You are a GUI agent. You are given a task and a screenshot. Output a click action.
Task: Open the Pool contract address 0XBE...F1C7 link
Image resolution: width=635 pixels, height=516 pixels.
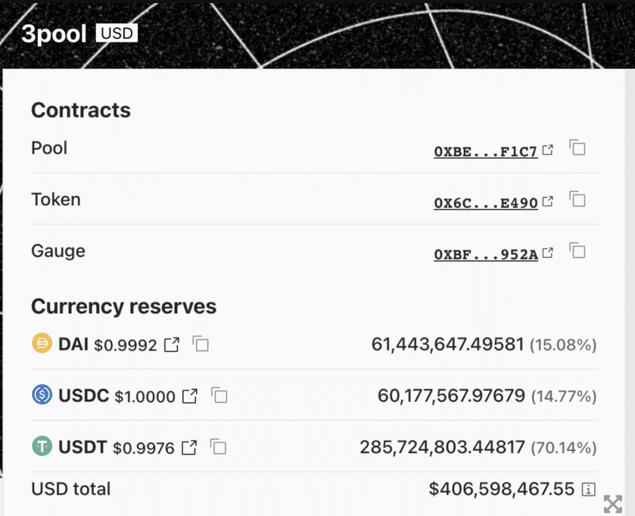coord(486,151)
